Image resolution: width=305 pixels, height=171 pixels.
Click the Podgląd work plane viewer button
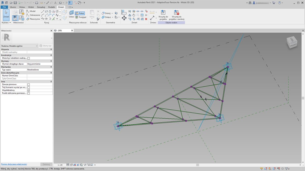(x=81, y=17)
